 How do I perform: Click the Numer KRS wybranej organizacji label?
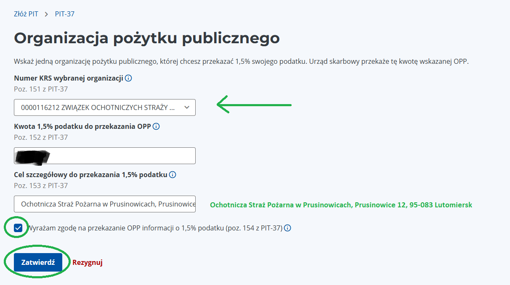click(69, 78)
